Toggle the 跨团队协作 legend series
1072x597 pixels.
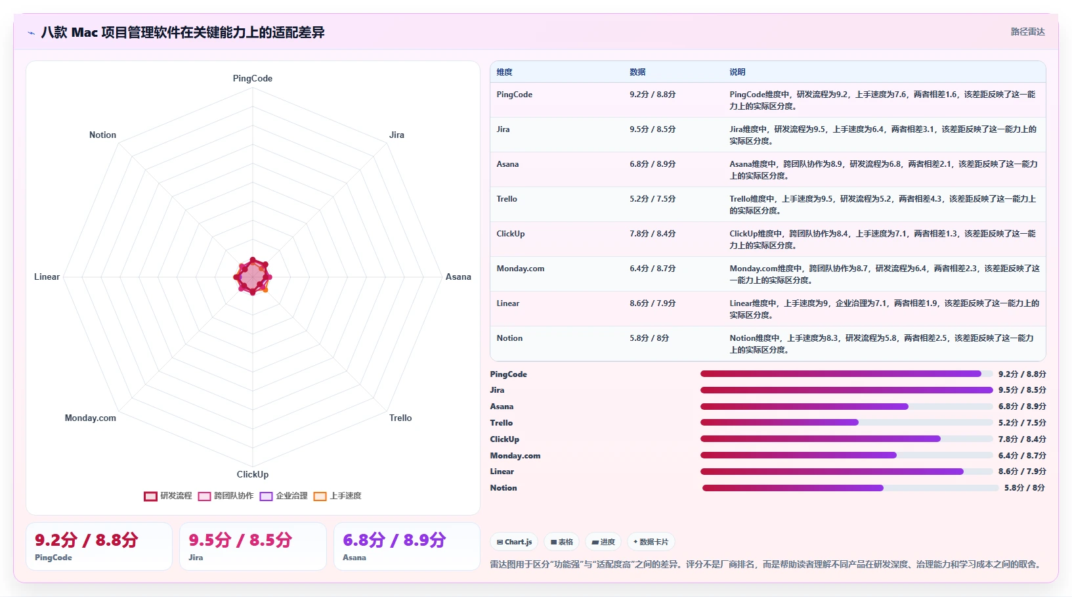(x=226, y=496)
